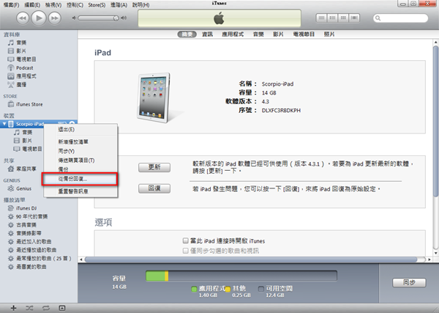
Task: Collapse the Scorpio-iPad device triangle
Action: coord(4,124)
